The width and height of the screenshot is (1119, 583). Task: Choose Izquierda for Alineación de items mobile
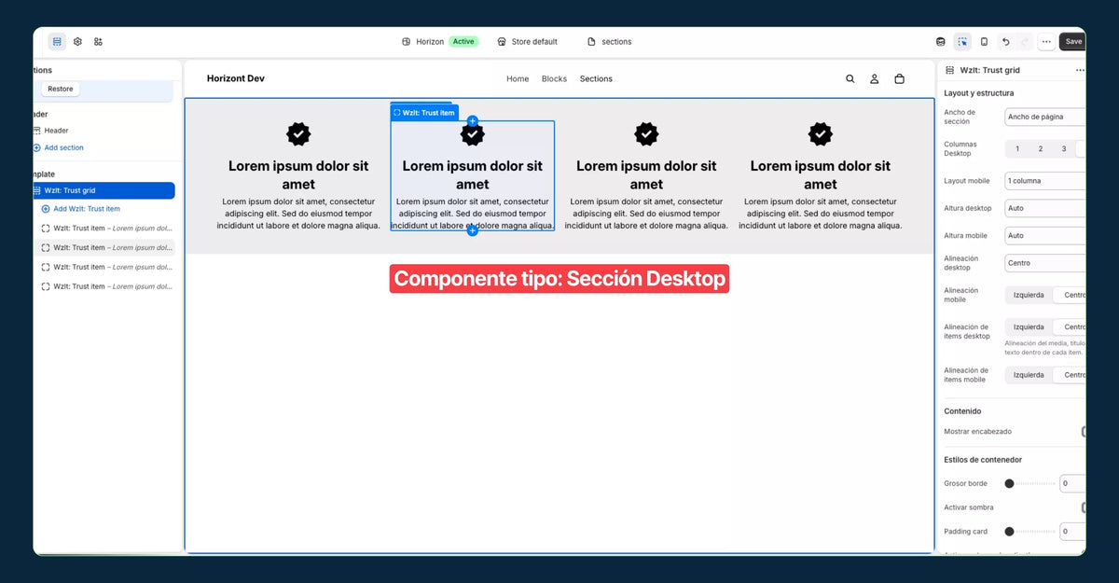[1029, 375]
